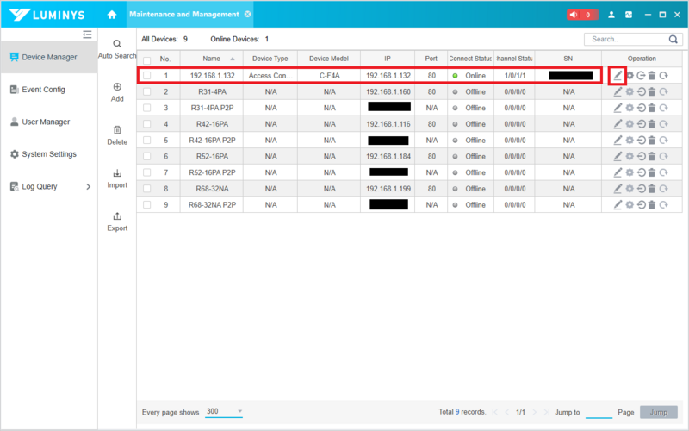The image size is (689, 431).
Task: Open the system status monitor icon
Action: pos(629,15)
